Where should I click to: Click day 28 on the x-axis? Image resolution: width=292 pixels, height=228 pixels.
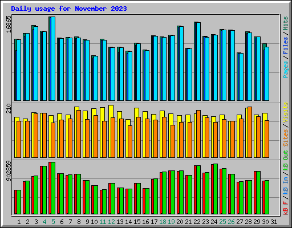[x=248, y=222]
